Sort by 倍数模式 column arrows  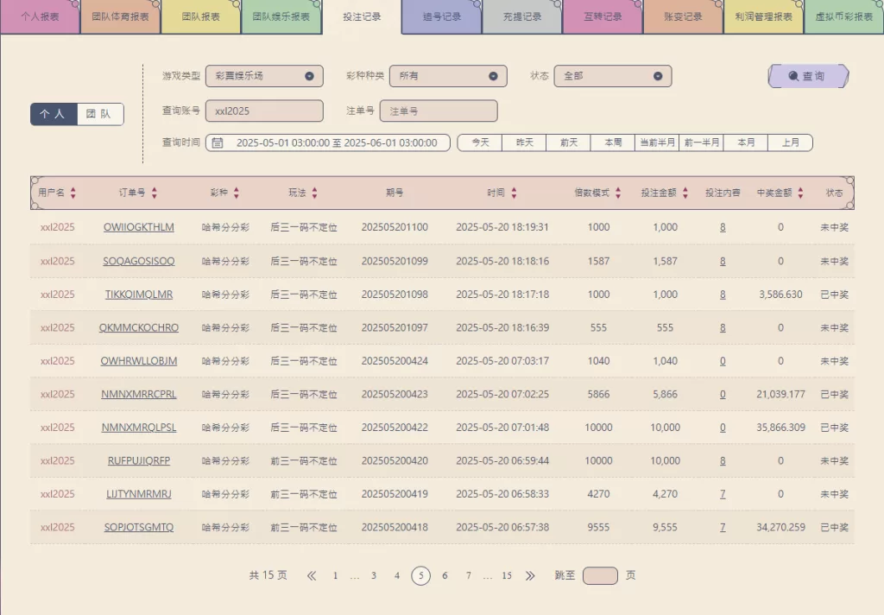tap(618, 193)
